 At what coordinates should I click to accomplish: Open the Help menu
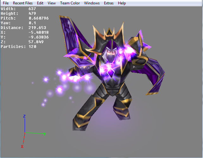(x=122, y=3)
